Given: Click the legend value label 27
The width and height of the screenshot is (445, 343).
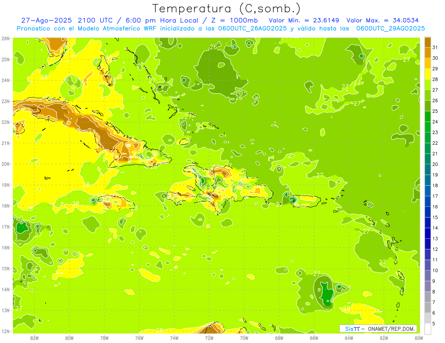Looking at the screenshot, I should coord(435,90).
